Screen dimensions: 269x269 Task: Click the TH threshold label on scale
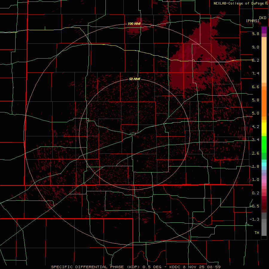(x=257, y=233)
